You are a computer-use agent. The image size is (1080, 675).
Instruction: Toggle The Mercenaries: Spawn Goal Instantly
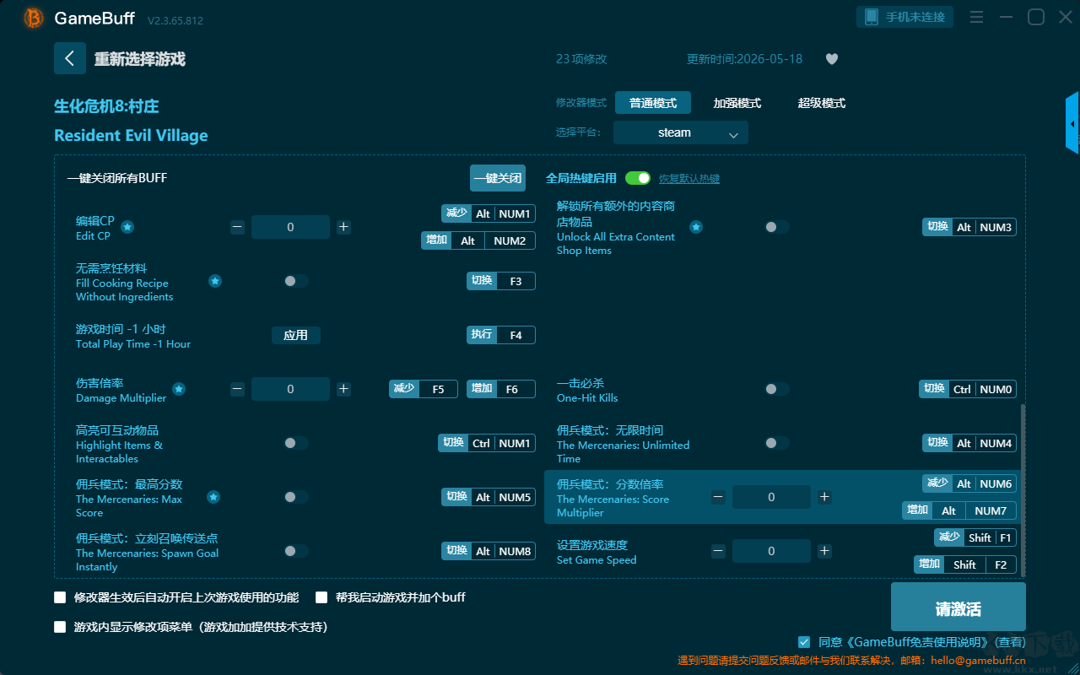pyautogui.click(x=296, y=551)
